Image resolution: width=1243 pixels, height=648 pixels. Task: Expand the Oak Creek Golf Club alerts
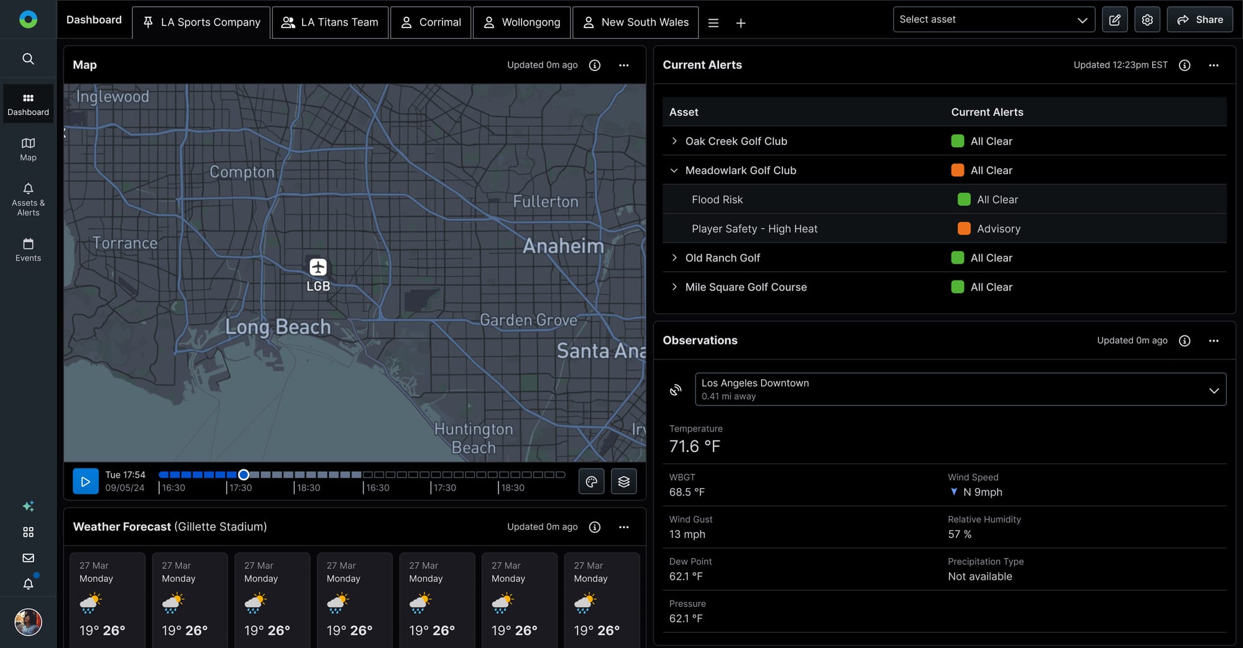pyautogui.click(x=674, y=141)
